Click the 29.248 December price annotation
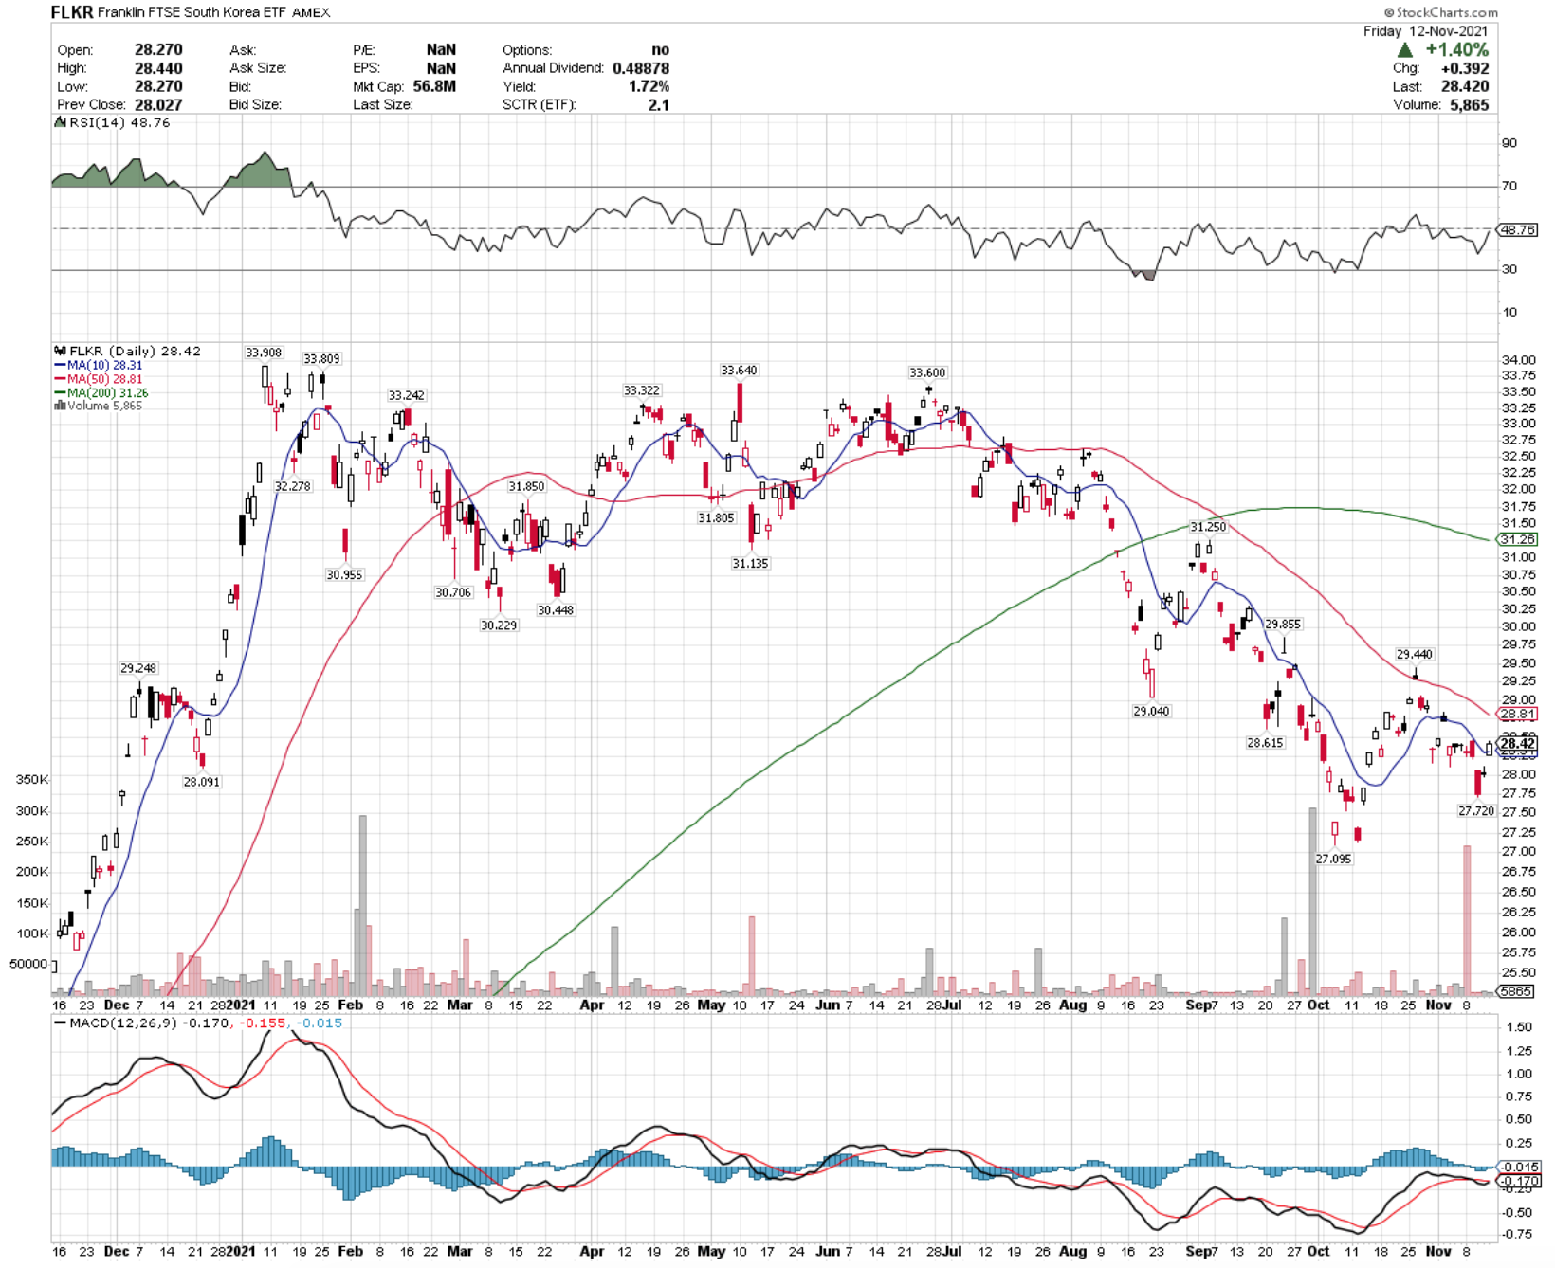Viewport: 1555px width, 1268px height. pos(138,669)
